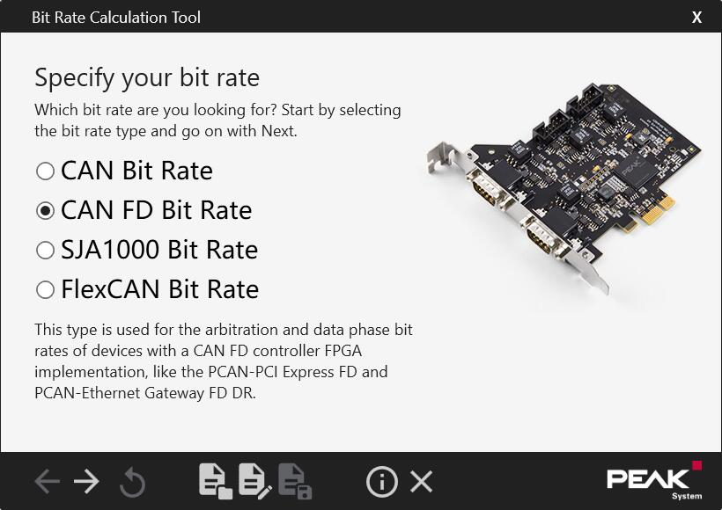Go to the next step with the right arrow
The height and width of the screenshot is (510, 722).
(86, 482)
